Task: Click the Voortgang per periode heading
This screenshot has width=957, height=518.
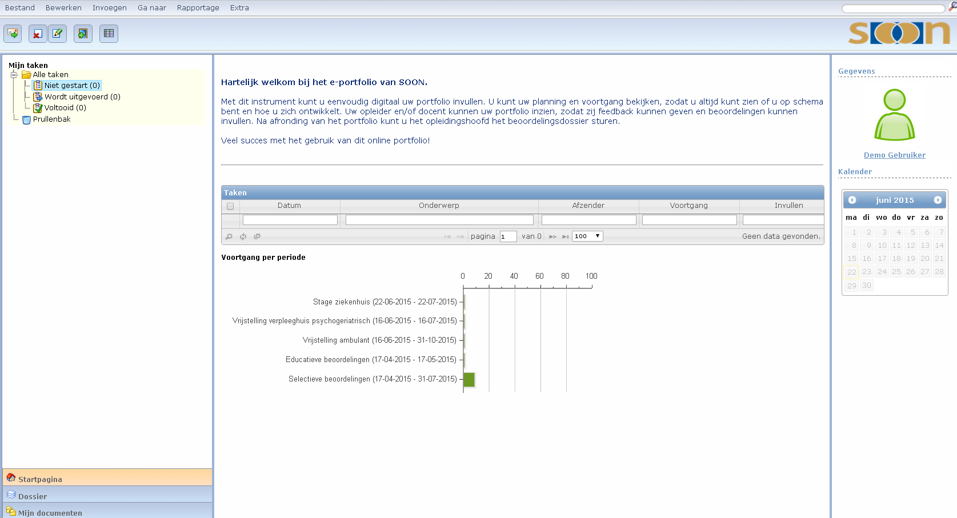Action: pyautogui.click(x=263, y=258)
